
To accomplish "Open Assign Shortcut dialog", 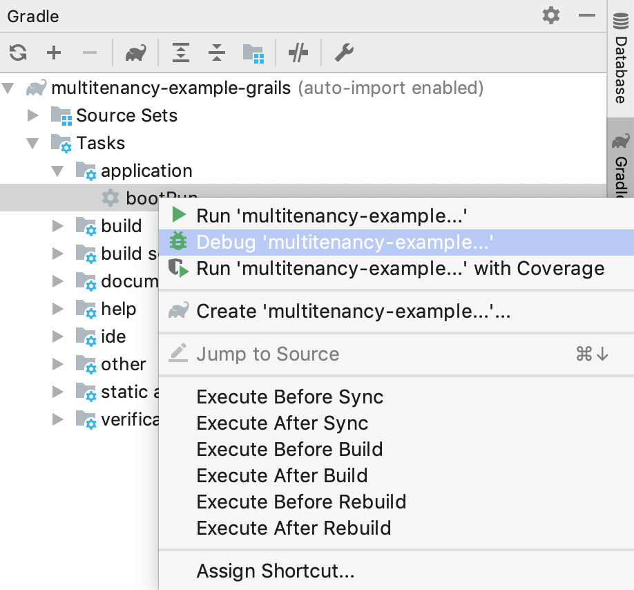I will 276,571.
